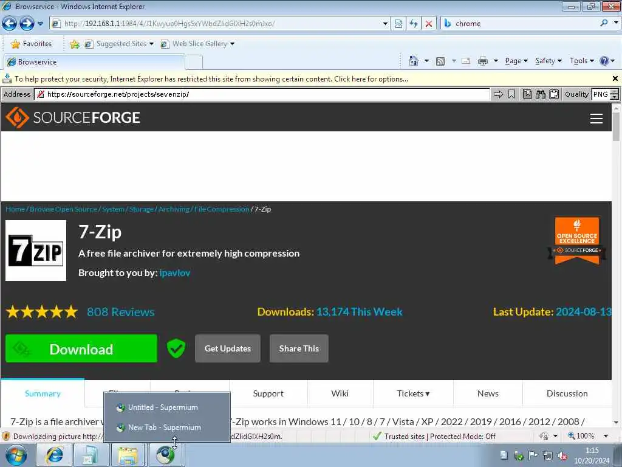Click the page vertical scrollbar thumb
The width and height of the screenshot is (622, 467).
(616, 126)
